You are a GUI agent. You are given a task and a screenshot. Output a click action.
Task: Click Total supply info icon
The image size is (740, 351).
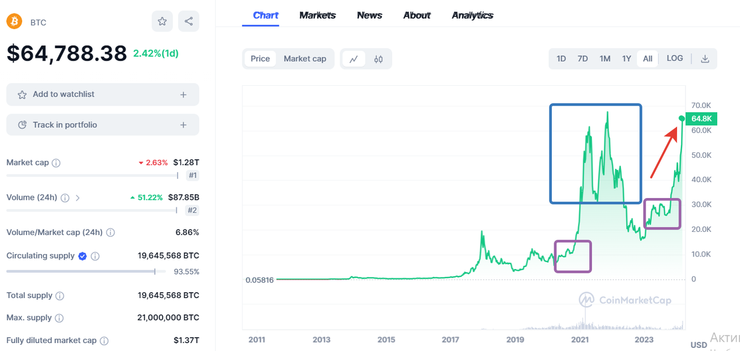click(x=60, y=295)
